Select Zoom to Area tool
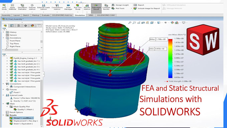Image resolution: width=227 pixels, height=128 pixels. click(x=134, y=23)
